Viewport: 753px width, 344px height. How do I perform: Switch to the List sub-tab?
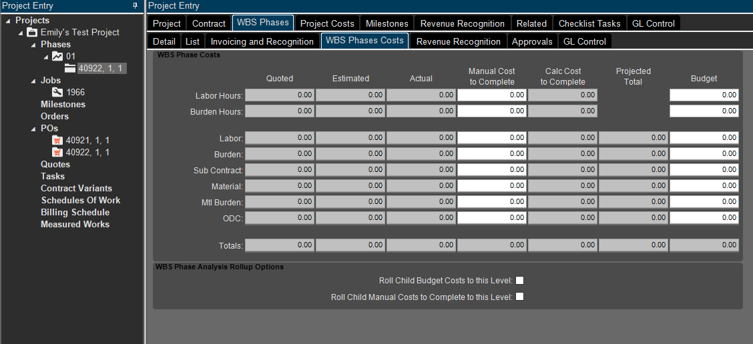coord(192,42)
